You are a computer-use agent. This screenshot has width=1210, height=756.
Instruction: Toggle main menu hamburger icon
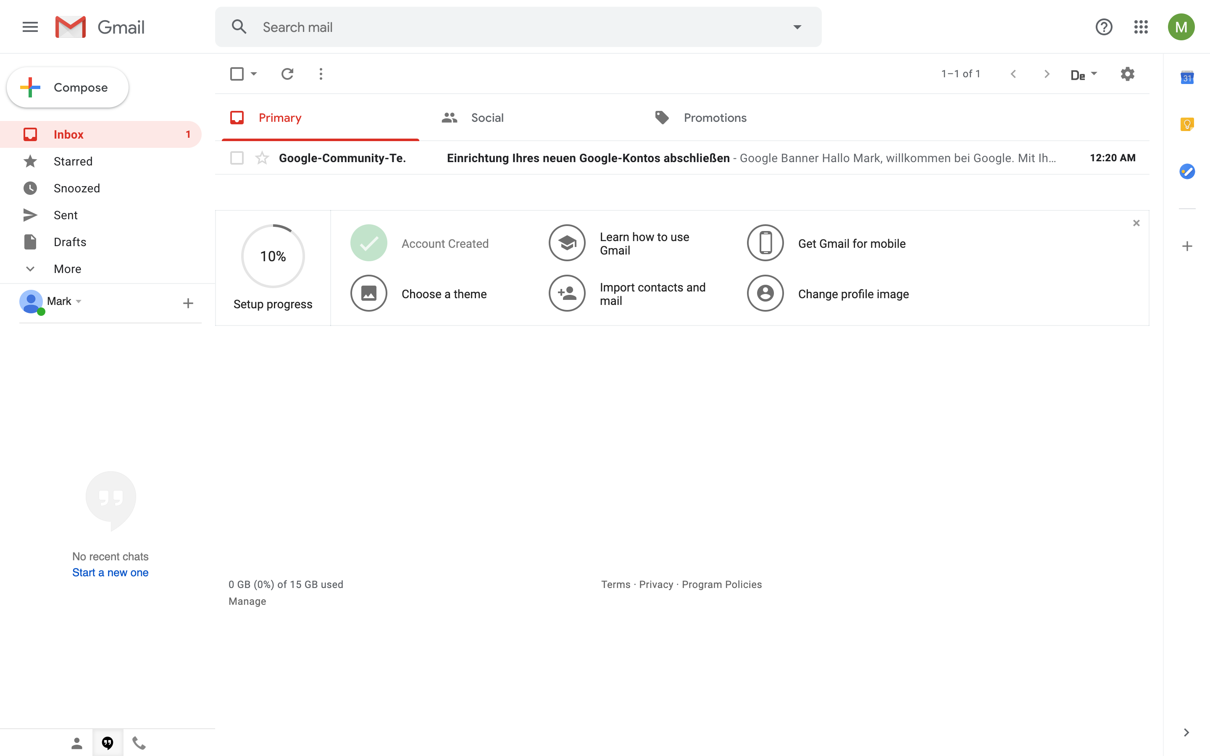tap(30, 27)
